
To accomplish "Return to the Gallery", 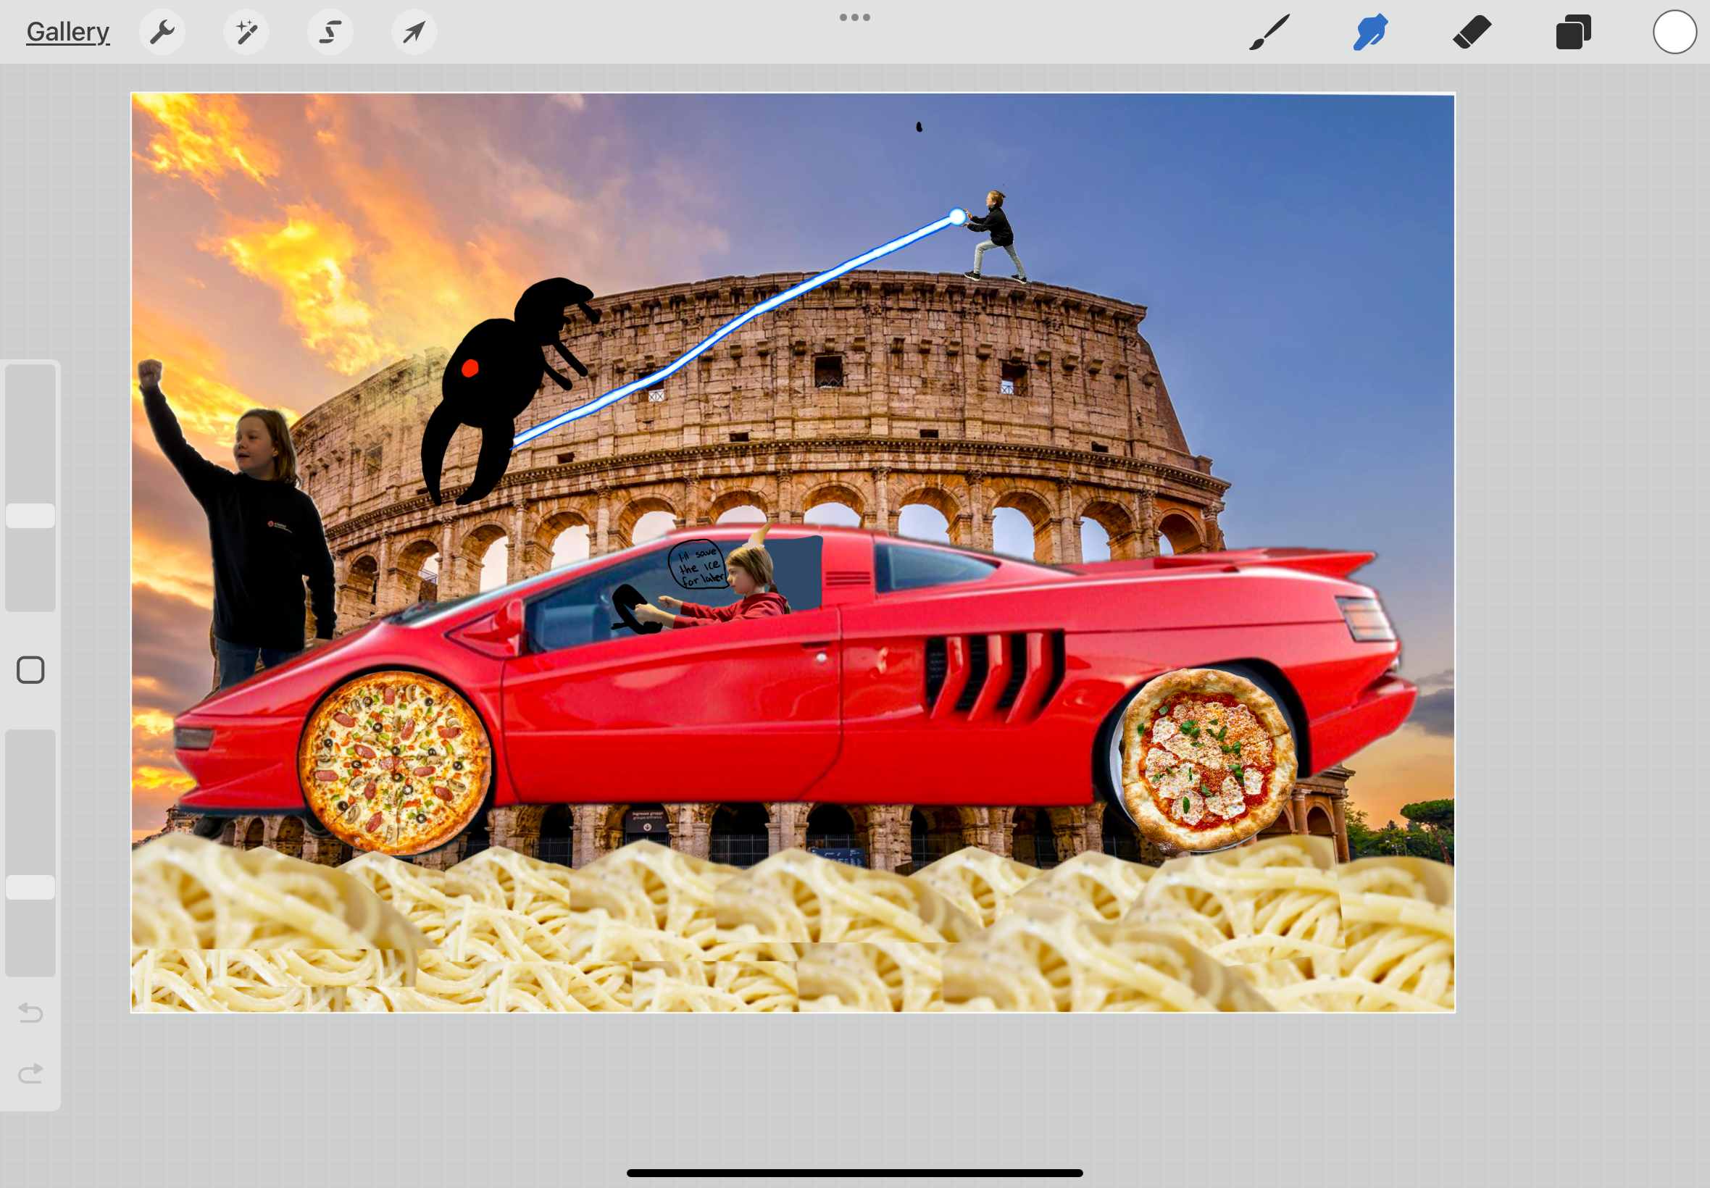I will (x=67, y=32).
